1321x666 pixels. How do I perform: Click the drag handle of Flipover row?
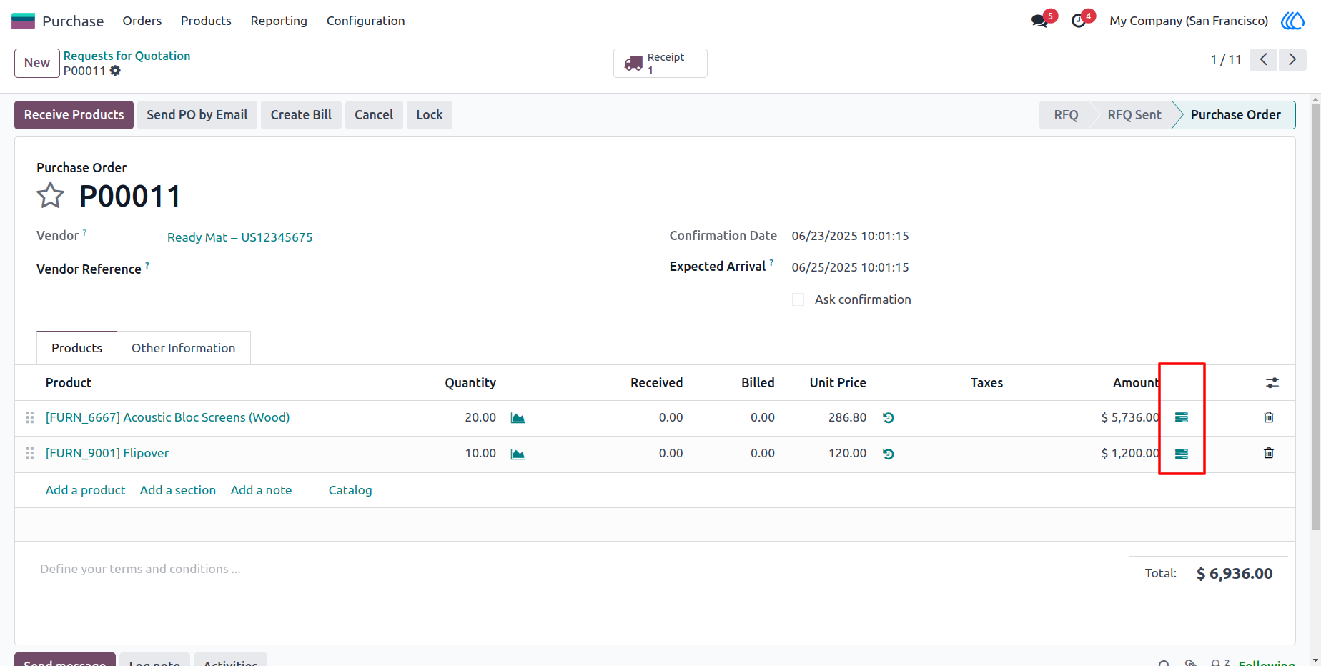coord(30,453)
